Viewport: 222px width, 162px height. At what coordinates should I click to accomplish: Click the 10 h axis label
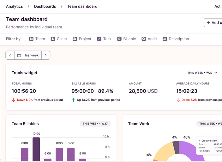106,136
